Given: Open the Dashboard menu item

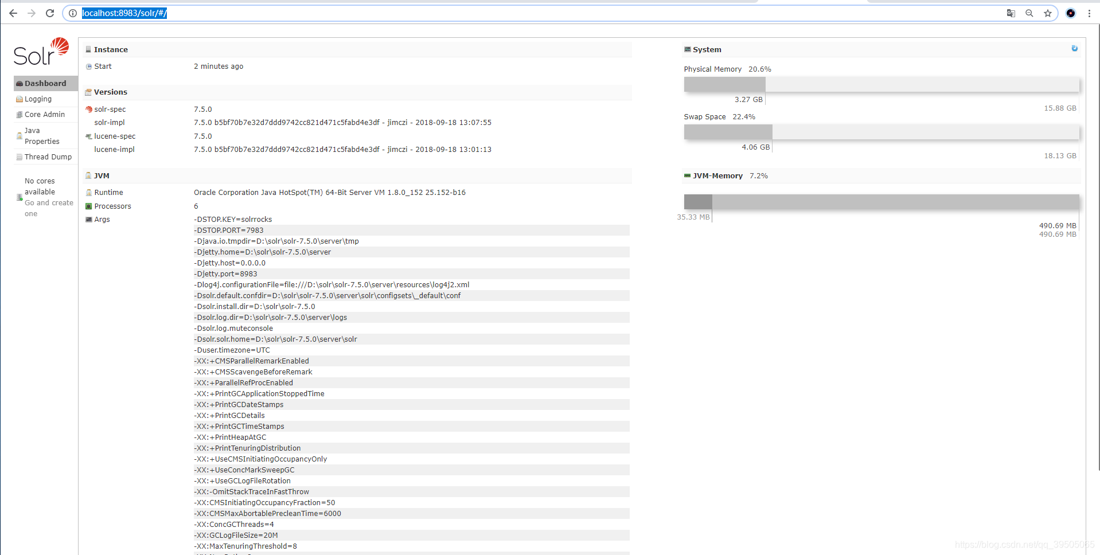Looking at the screenshot, I should point(46,84).
